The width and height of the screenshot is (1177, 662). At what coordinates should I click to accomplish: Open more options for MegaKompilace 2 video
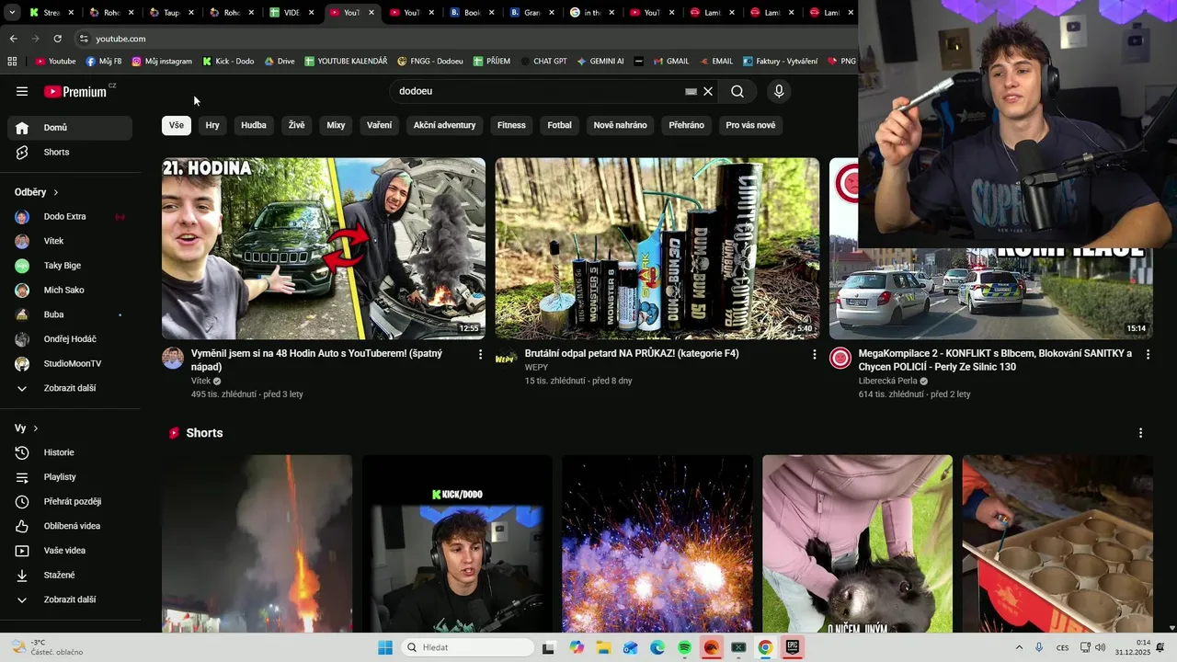pyautogui.click(x=1148, y=354)
